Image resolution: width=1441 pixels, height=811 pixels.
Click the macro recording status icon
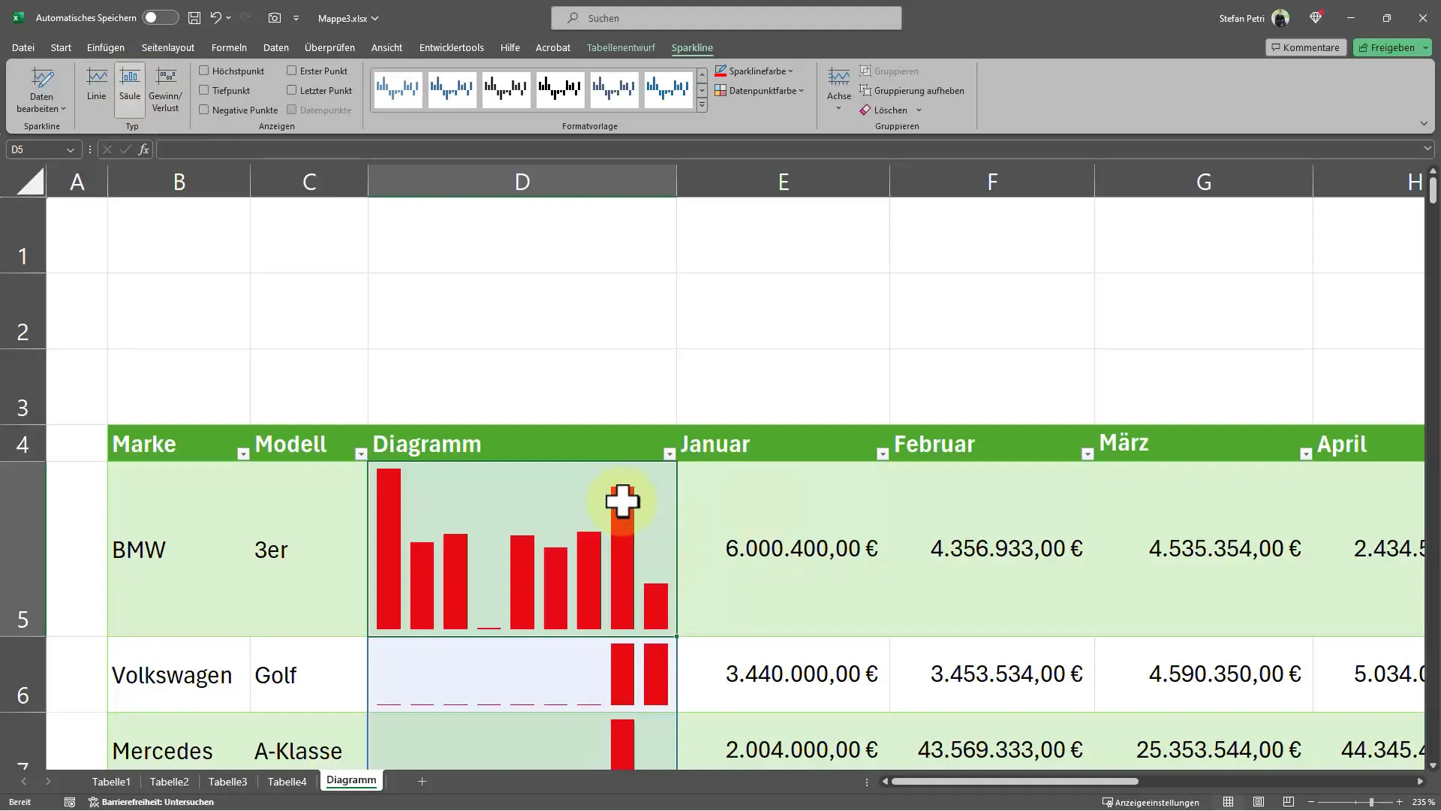pos(70,802)
